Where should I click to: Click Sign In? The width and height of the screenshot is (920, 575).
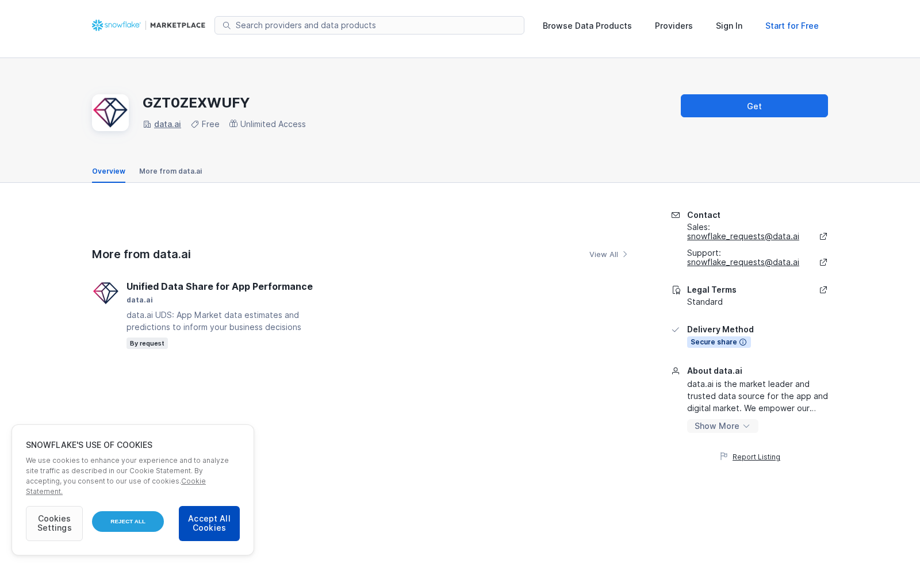[729, 26]
